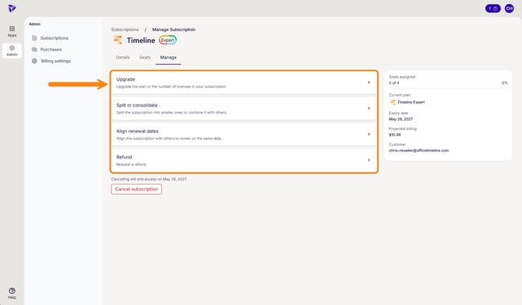
Task: Open the Apps grid icon
Action: coord(12,29)
